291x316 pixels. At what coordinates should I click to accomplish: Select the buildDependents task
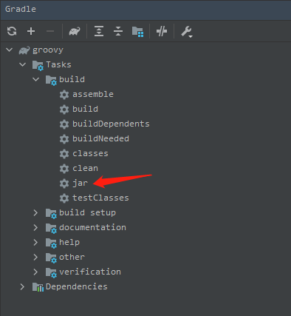click(111, 124)
